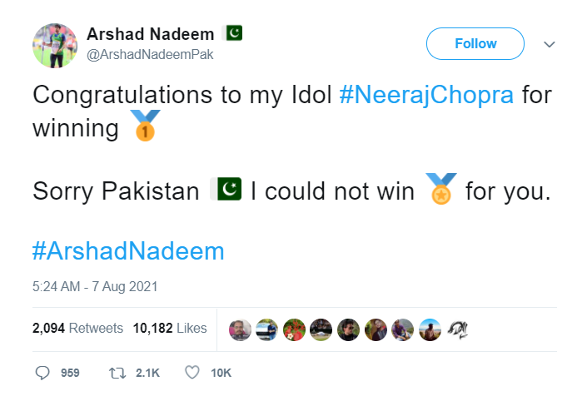Click the last liker avatar in the row
This screenshot has width=587, height=396.
pos(457,329)
